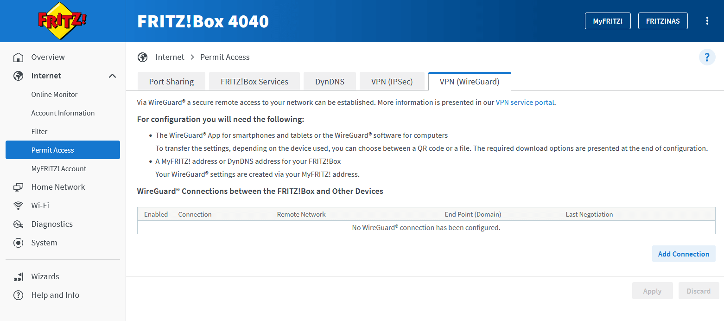Click Add Connection button

pyautogui.click(x=684, y=254)
